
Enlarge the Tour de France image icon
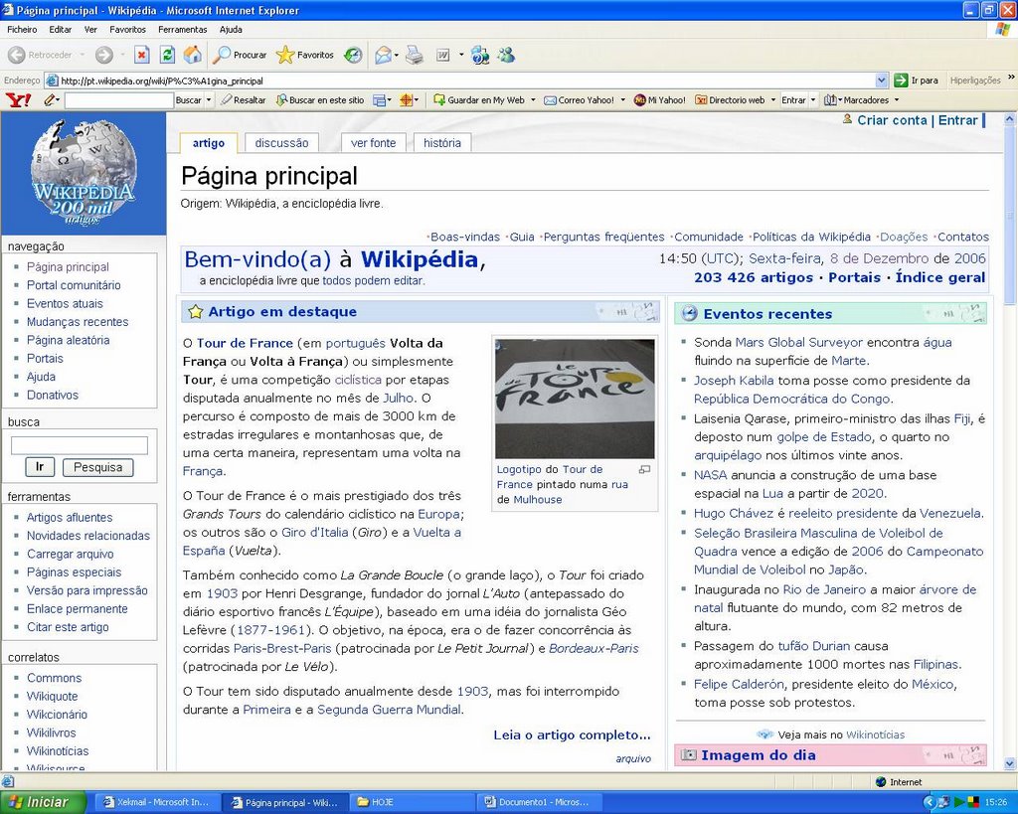[x=644, y=469]
